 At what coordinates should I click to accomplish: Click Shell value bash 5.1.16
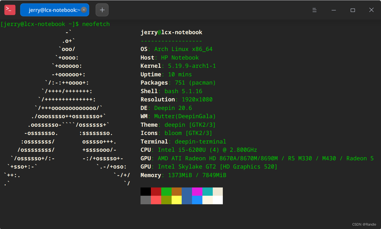[x=183, y=91]
